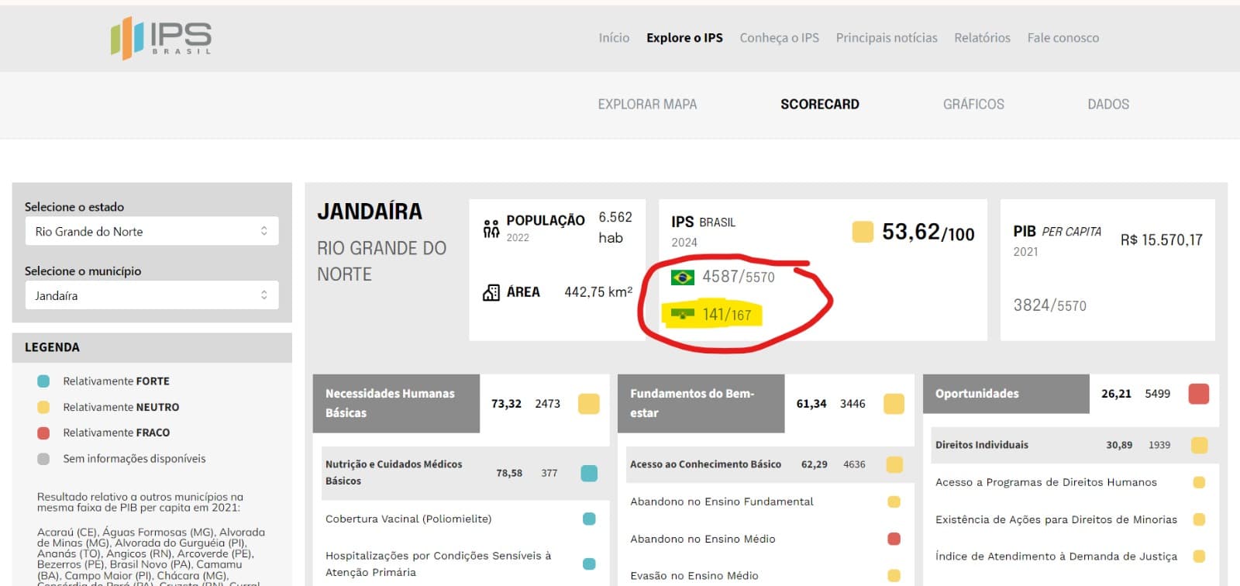This screenshot has width=1240, height=586.
Task: Click the area building icon
Action: [x=491, y=292]
